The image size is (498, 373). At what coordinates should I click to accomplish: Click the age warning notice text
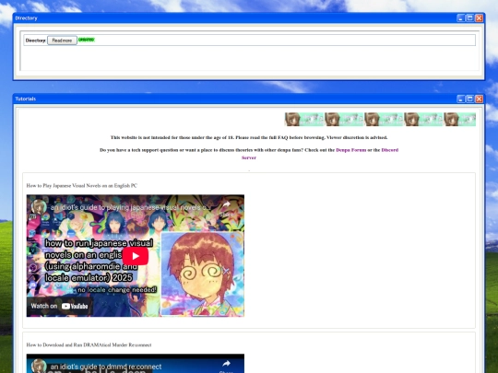pos(249,137)
